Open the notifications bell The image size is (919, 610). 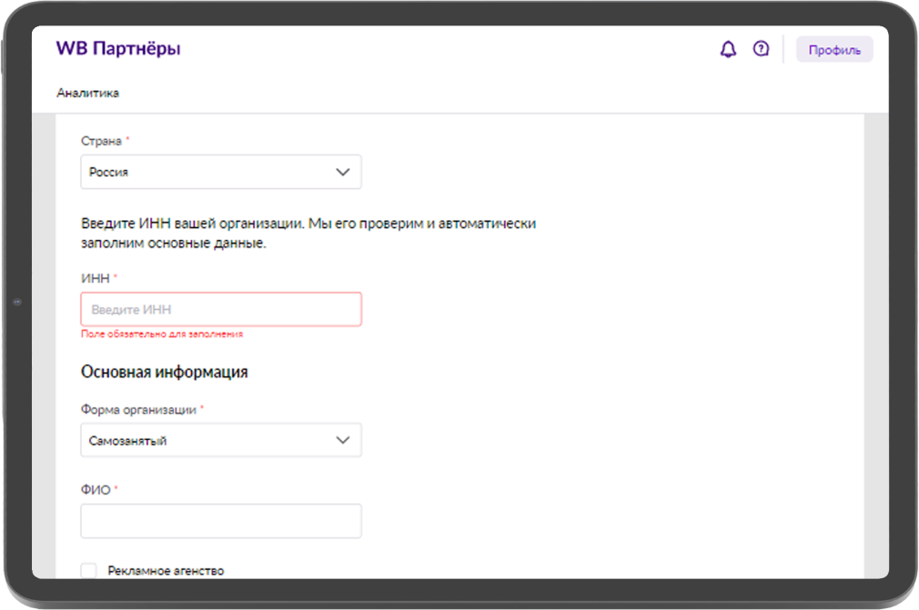click(728, 50)
